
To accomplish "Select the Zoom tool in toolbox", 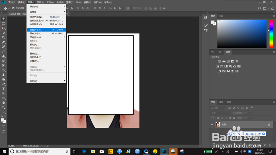I will [4, 107].
